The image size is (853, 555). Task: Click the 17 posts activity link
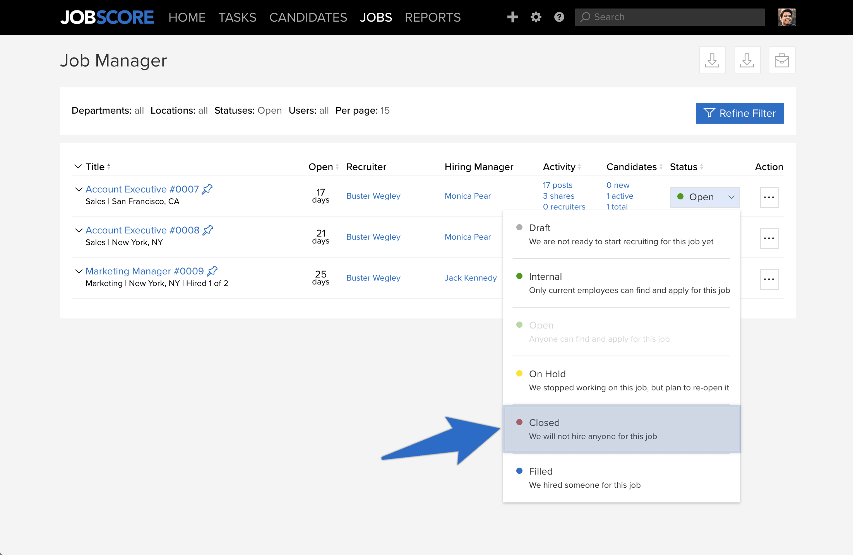(x=557, y=185)
